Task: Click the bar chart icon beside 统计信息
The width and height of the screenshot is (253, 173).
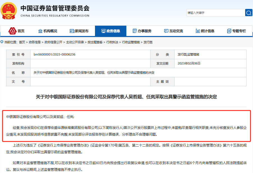Action: click(198, 31)
